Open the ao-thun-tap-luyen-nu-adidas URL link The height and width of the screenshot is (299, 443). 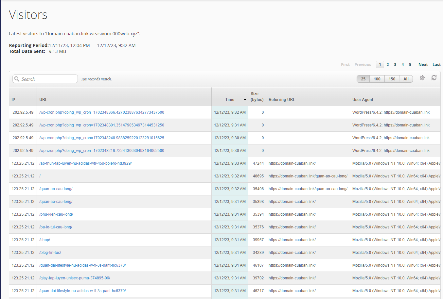click(x=85, y=163)
